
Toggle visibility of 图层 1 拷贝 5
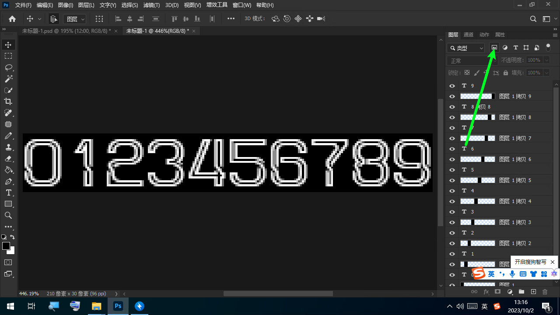(452, 180)
